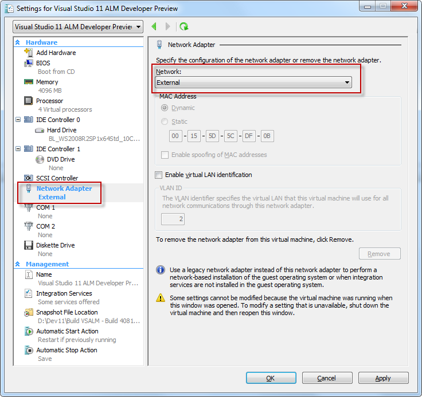The height and width of the screenshot is (397, 422).
Task: Click the green back navigation arrow
Action: (154, 26)
